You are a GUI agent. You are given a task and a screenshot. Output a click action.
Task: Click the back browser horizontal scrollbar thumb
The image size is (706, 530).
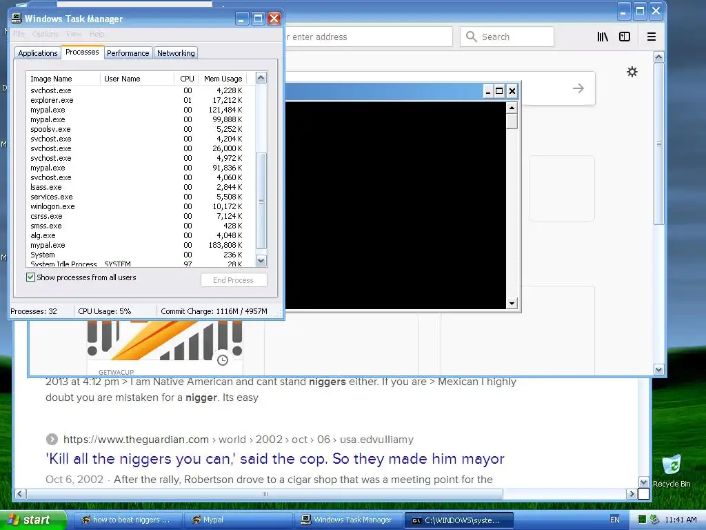pyautogui.click(x=265, y=494)
